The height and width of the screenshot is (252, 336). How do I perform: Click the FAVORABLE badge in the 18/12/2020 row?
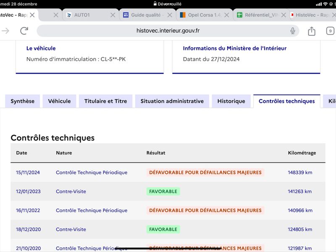tap(163, 229)
